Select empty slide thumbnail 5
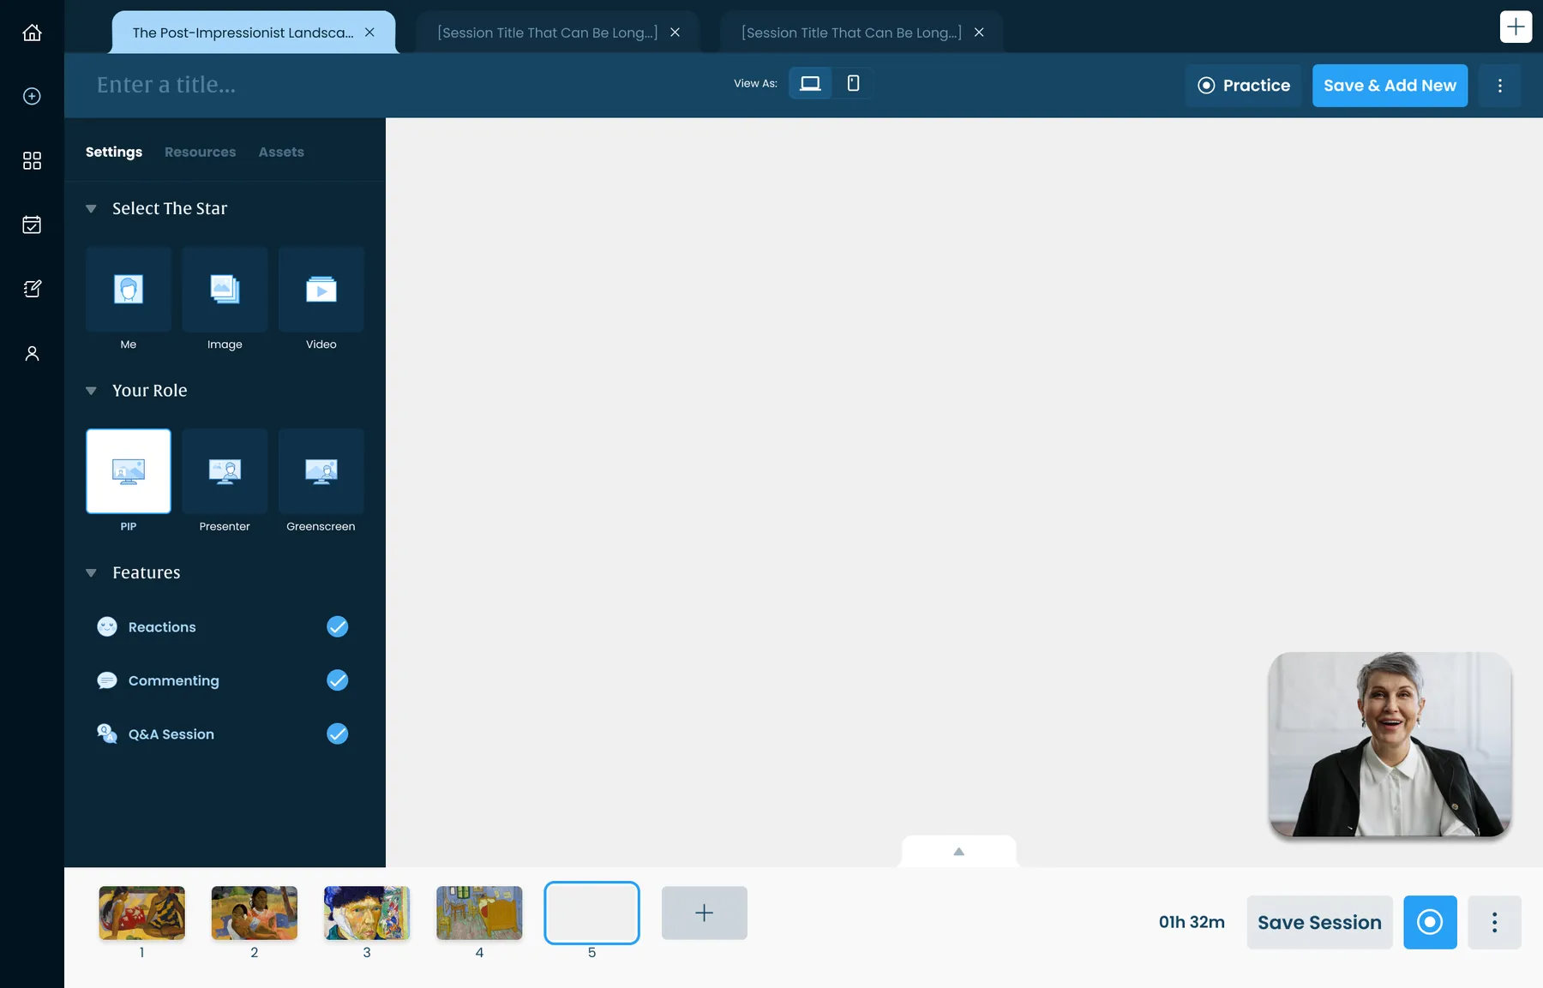The image size is (1543, 988). pos(591,913)
